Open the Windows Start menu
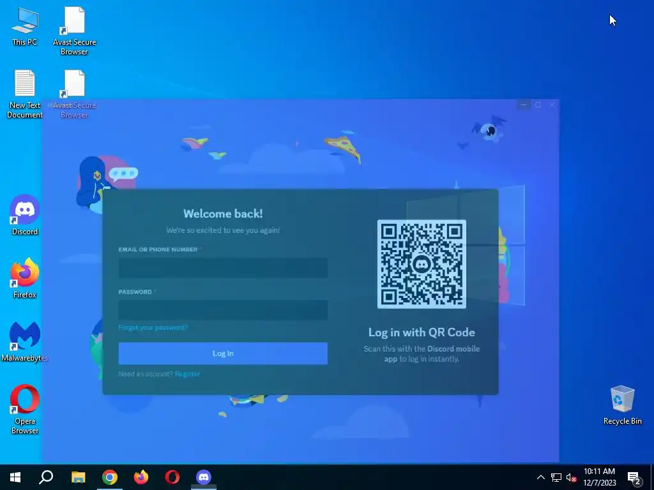654x490 pixels. (15, 477)
